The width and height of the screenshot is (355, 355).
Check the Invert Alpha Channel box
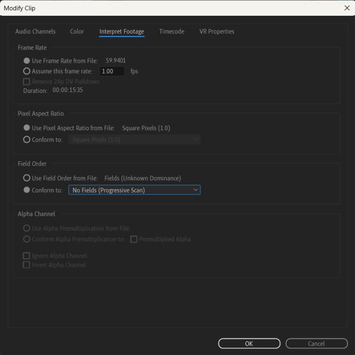point(27,265)
